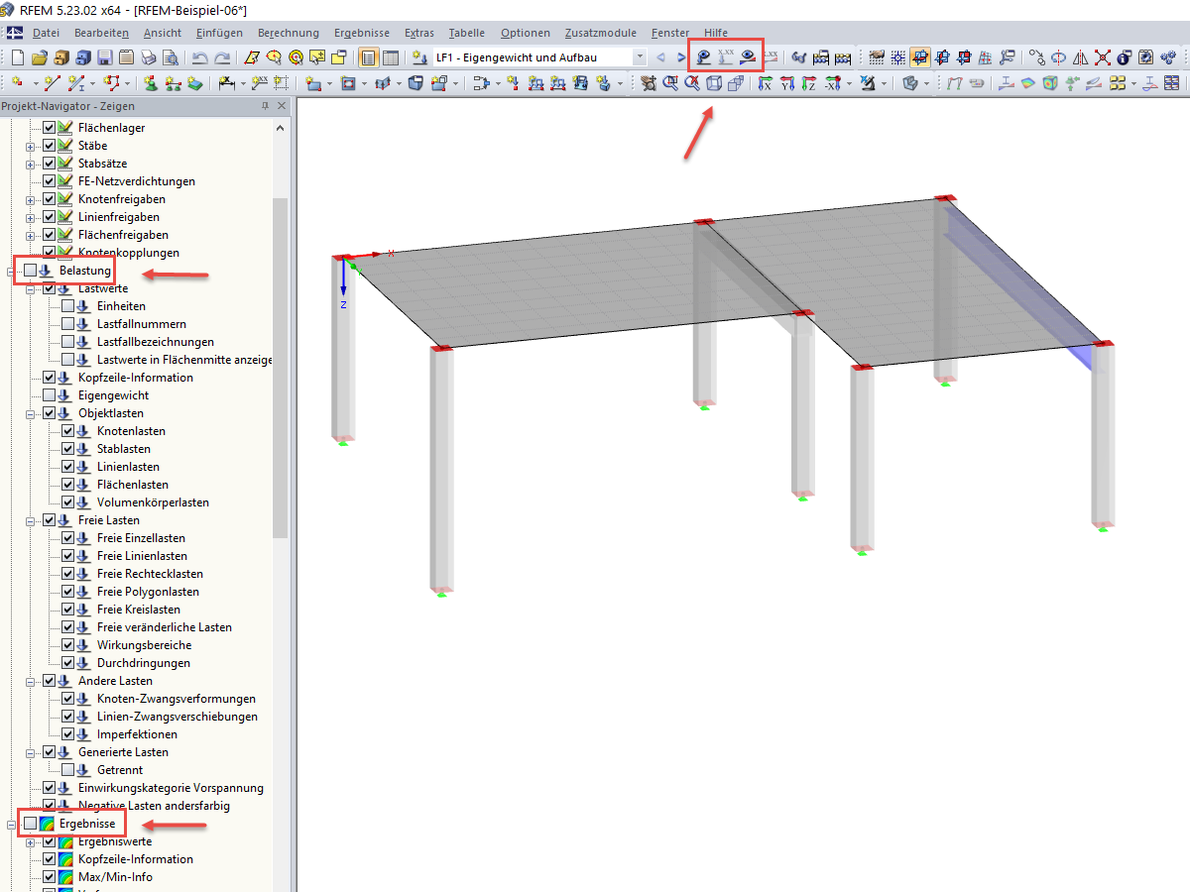The image size is (1190, 892).
Task: Click the Redo arrow icon
Action: 222,57
